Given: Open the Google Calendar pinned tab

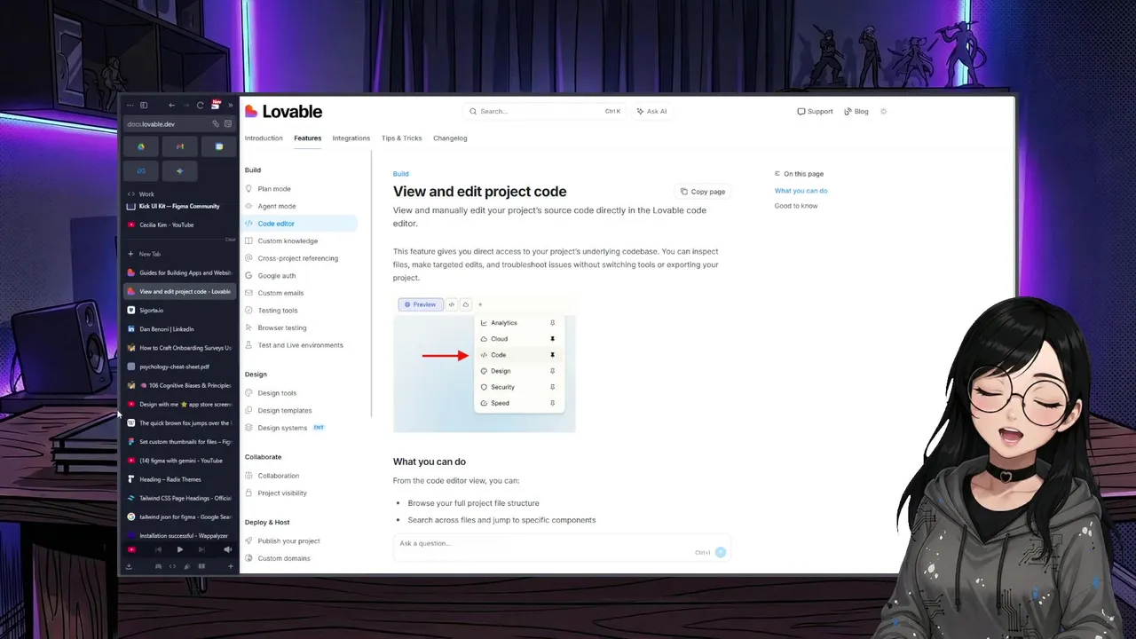Looking at the screenshot, I should pos(219,146).
